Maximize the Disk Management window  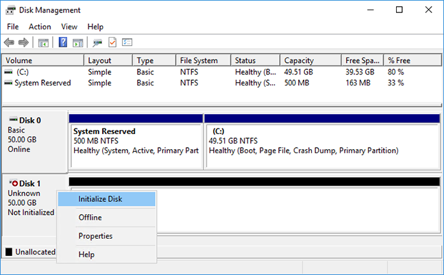tap(399, 10)
